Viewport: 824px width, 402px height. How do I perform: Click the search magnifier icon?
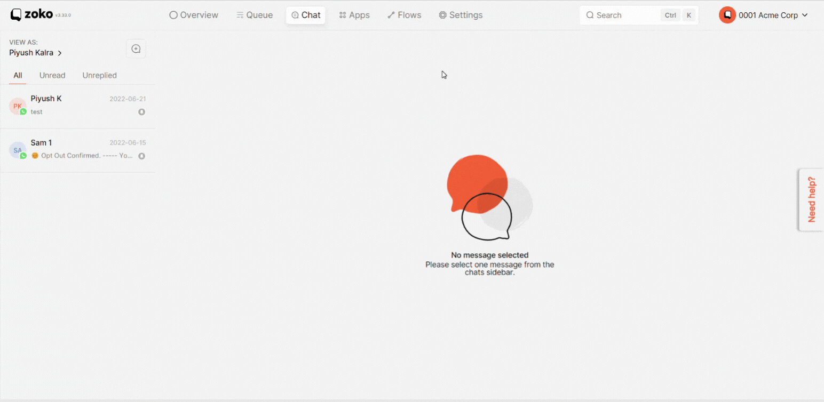click(x=590, y=15)
